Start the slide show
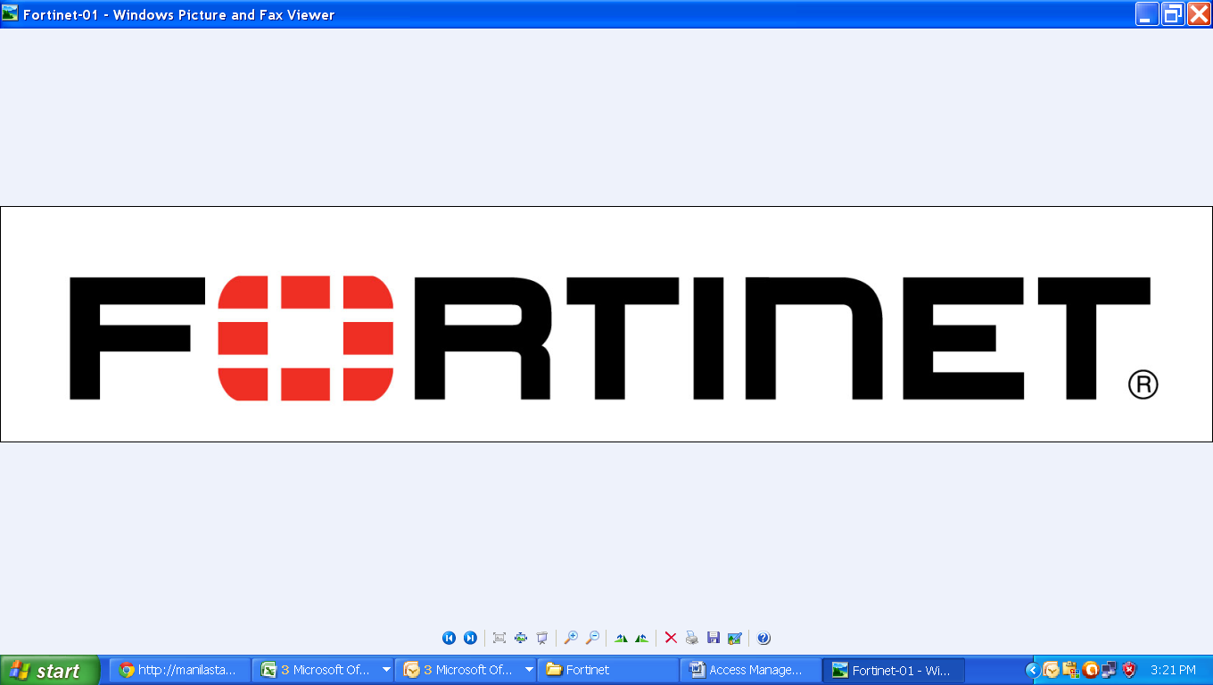This screenshot has width=1213, height=685. (x=541, y=638)
